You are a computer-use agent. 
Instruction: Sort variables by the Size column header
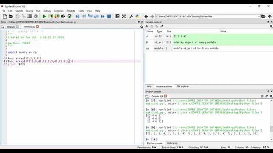[169, 31]
